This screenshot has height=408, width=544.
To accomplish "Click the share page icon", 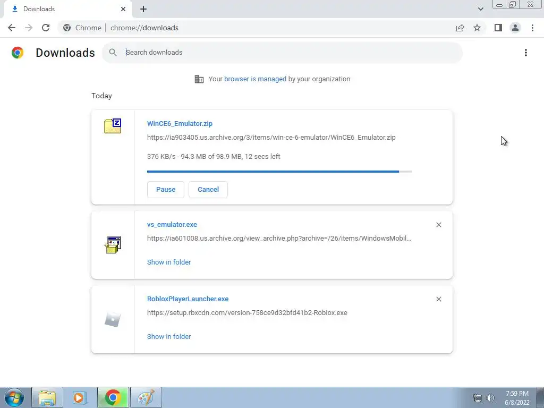I will pos(460,28).
